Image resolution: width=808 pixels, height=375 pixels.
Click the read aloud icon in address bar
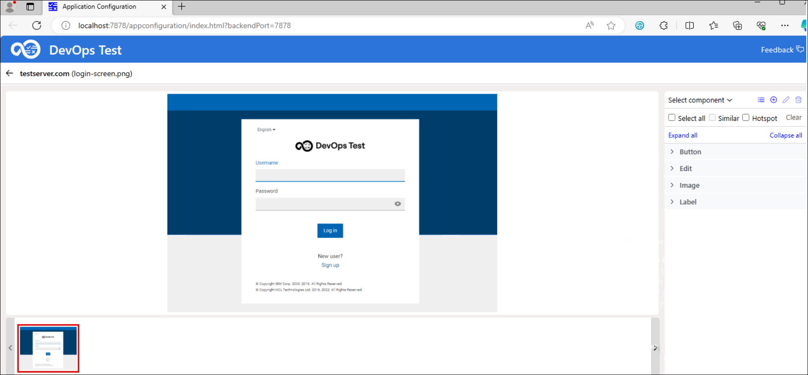(589, 25)
